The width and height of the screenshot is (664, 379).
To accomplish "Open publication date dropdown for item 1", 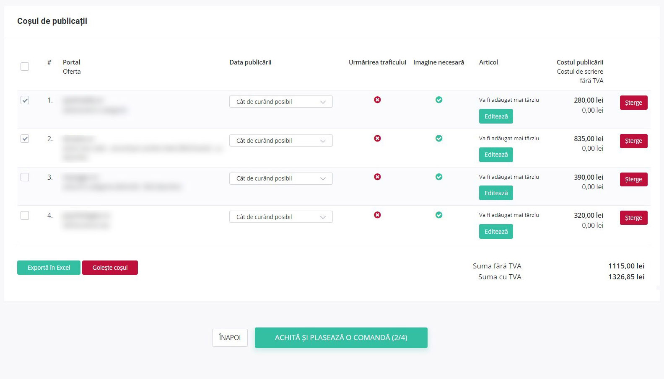I will tap(281, 102).
